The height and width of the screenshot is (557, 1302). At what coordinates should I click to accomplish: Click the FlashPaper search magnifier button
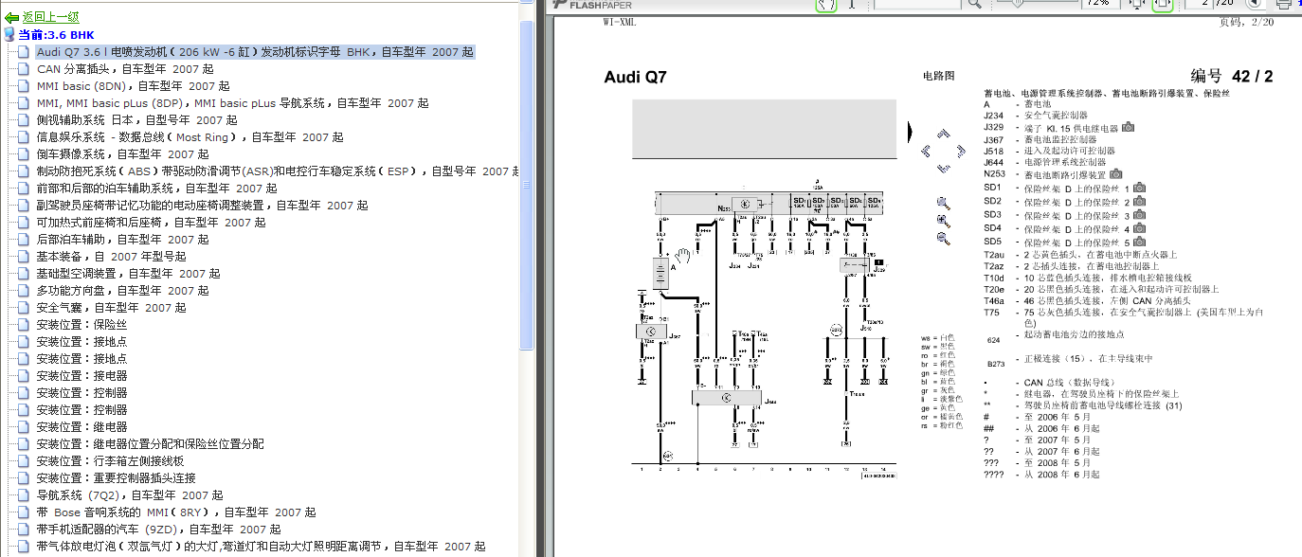click(x=973, y=4)
